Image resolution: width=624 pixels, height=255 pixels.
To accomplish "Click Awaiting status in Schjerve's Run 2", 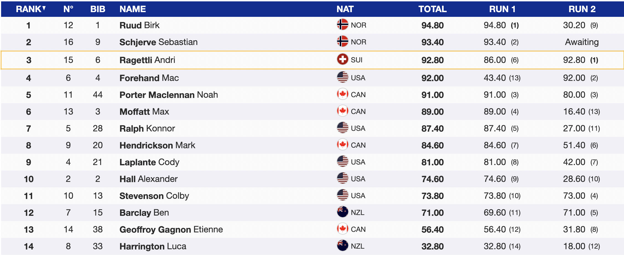I will [582, 42].
